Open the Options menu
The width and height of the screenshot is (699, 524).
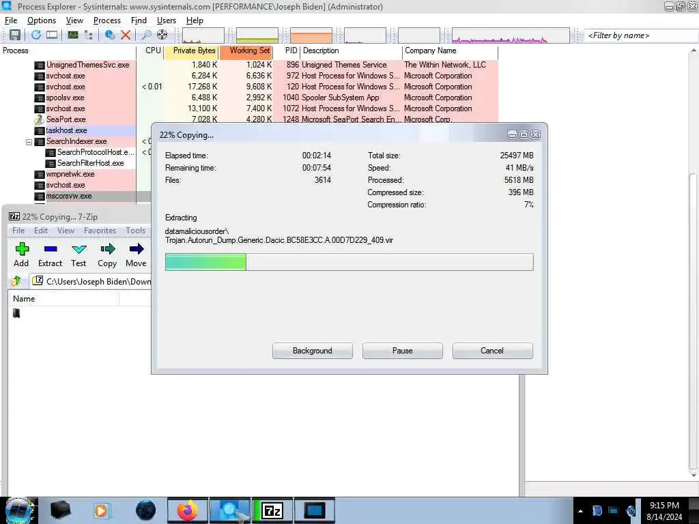pyautogui.click(x=42, y=20)
